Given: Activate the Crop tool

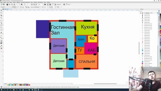Looking at the screenshot, I should tap(1, 15).
